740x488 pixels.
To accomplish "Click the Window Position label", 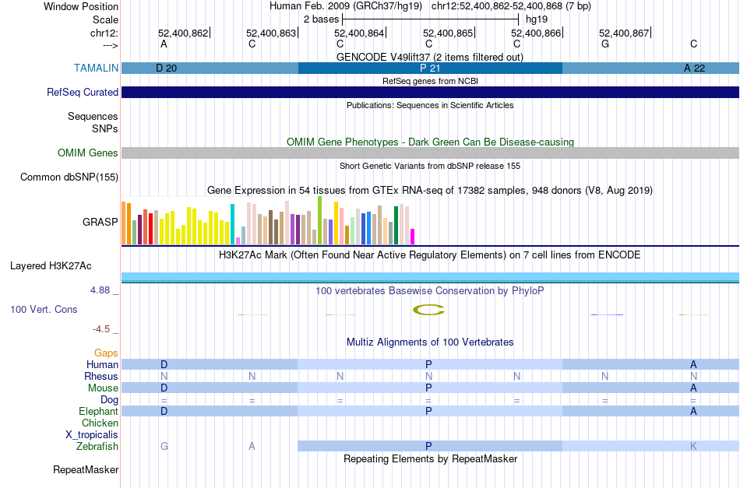I will coord(81,6).
